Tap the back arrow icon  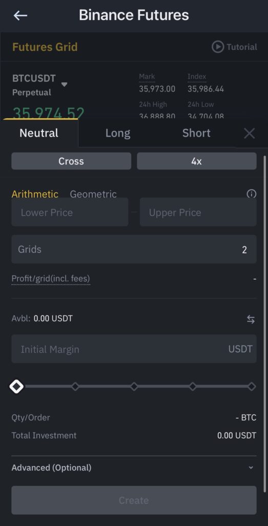tap(20, 15)
